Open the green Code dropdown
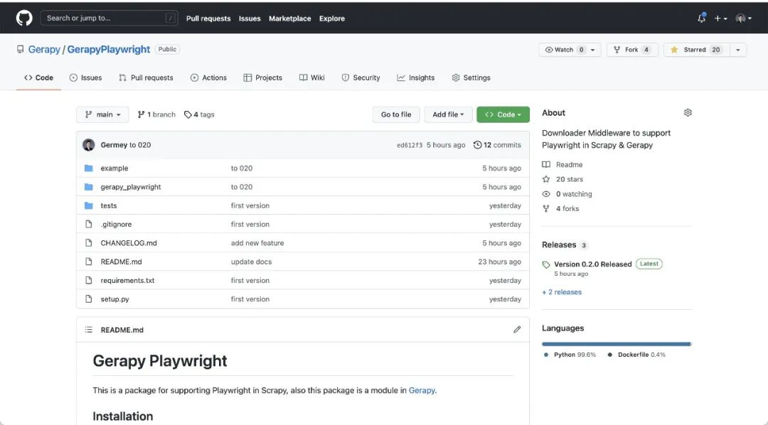Screen dimensions: 768x425 [503, 114]
